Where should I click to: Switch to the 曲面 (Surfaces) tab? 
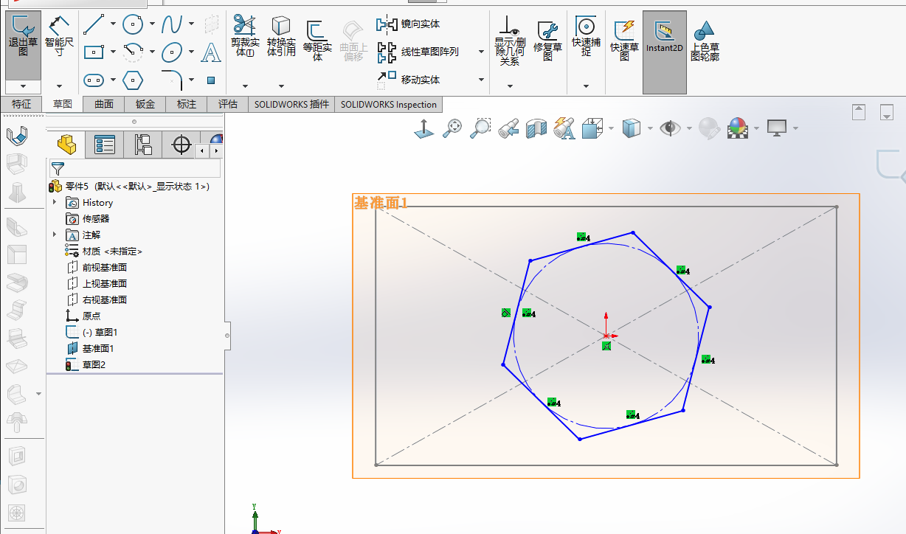104,104
